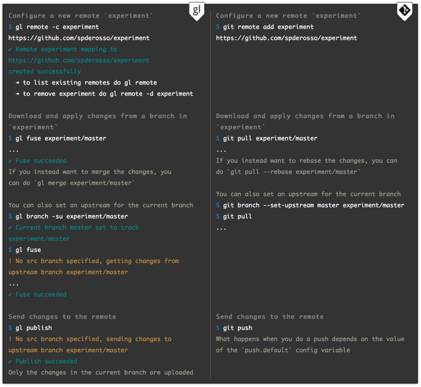Click the gl fuse experiment/master command
Viewport: 421px width, 387px height.
click(61, 138)
